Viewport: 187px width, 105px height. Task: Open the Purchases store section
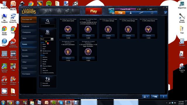coord(29,74)
